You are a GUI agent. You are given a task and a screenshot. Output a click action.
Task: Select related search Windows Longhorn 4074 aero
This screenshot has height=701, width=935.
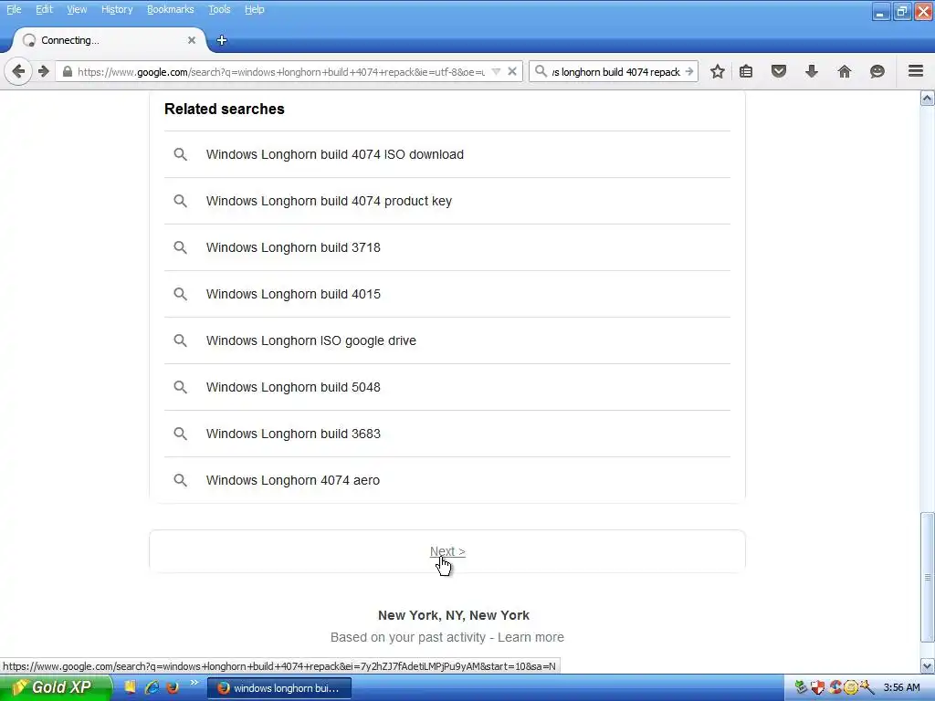click(x=447, y=480)
